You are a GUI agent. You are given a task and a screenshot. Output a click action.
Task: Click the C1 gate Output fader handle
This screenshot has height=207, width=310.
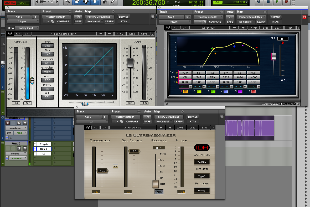(130, 63)
